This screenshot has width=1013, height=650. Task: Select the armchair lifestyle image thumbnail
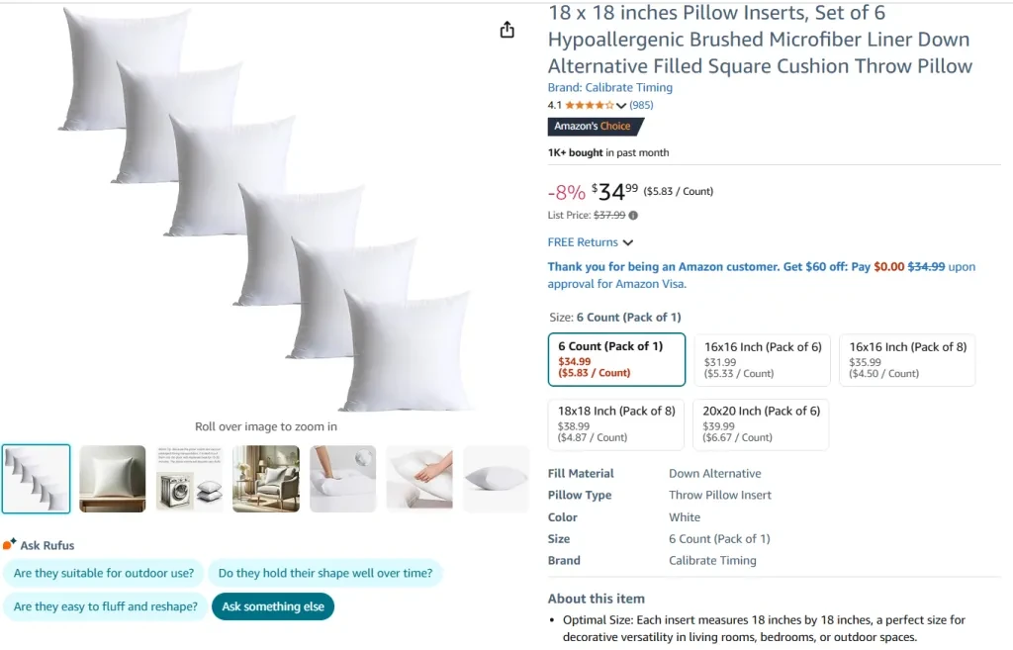click(x=266, y=479)
